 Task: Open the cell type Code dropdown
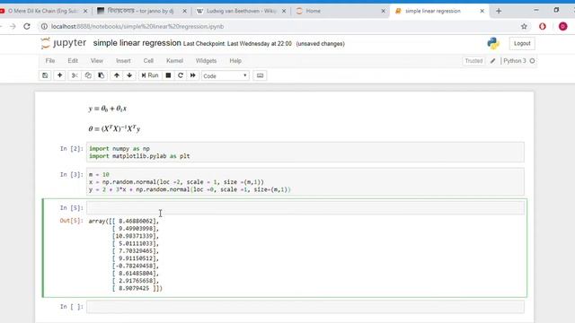pos(226,75)
